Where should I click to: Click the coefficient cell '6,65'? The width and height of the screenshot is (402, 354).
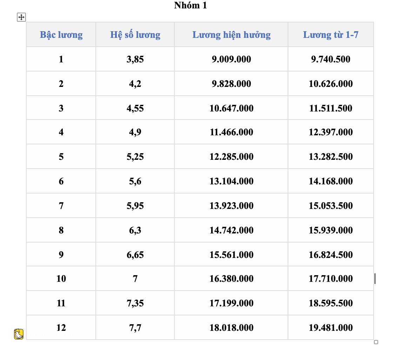click(135, 254)
